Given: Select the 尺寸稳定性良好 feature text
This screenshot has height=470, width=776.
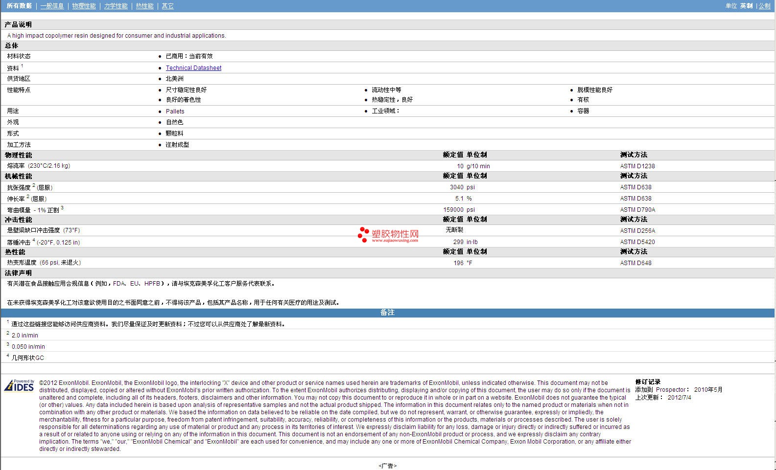Looking at the screenshot, I should tap(186, 90).
